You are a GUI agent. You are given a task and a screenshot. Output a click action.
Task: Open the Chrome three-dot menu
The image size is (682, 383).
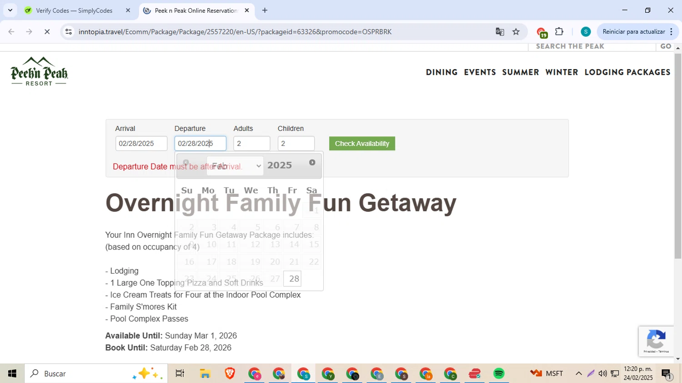(672, 32)
